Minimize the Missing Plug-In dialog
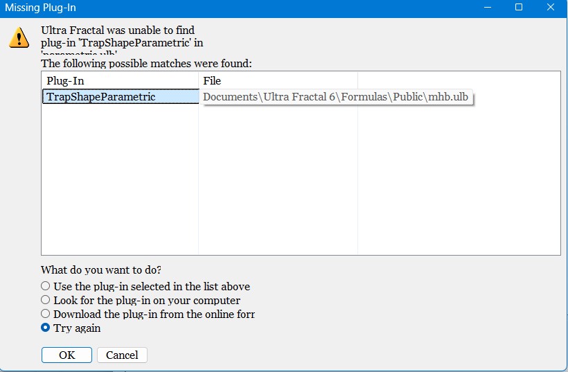 [x=488, y=7]
